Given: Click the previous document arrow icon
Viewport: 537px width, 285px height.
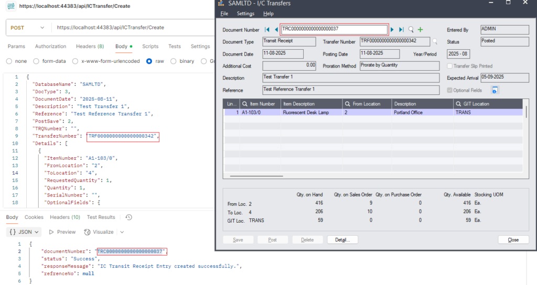Looking at the screenshot, I should pyautogui.click(x=276, y=30).
